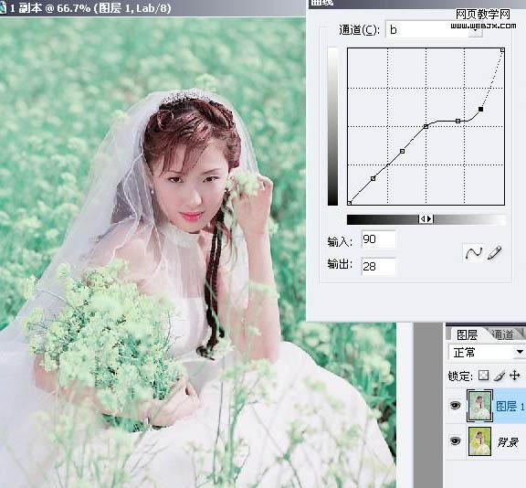Switch to the 通道 channels tab

pyautogui.click(x=502, y=334)
